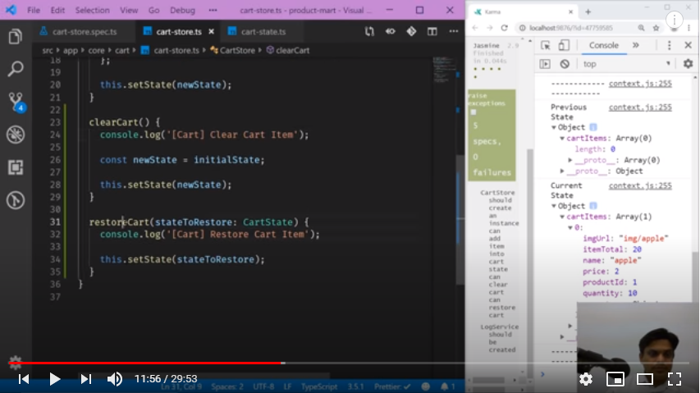
Task: Collapse the cartItems Array(0) node
Action: point(563,139)
